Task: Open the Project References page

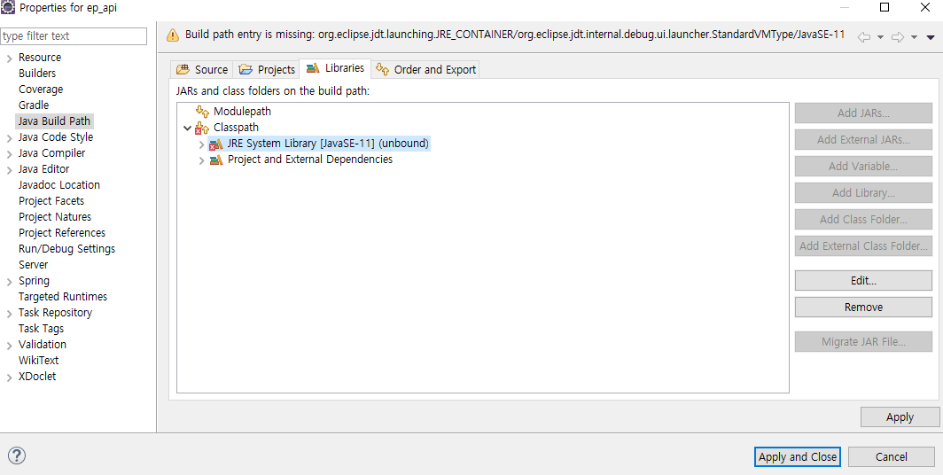Action: (x=62, y=233)
